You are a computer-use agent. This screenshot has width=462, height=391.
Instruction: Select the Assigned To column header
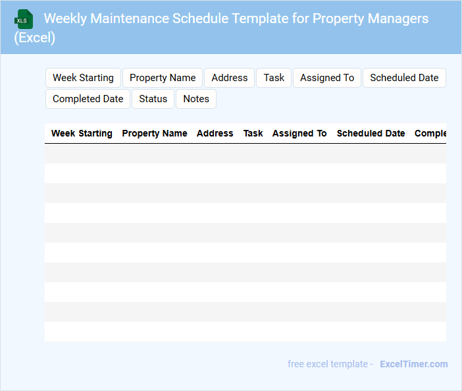299,133
